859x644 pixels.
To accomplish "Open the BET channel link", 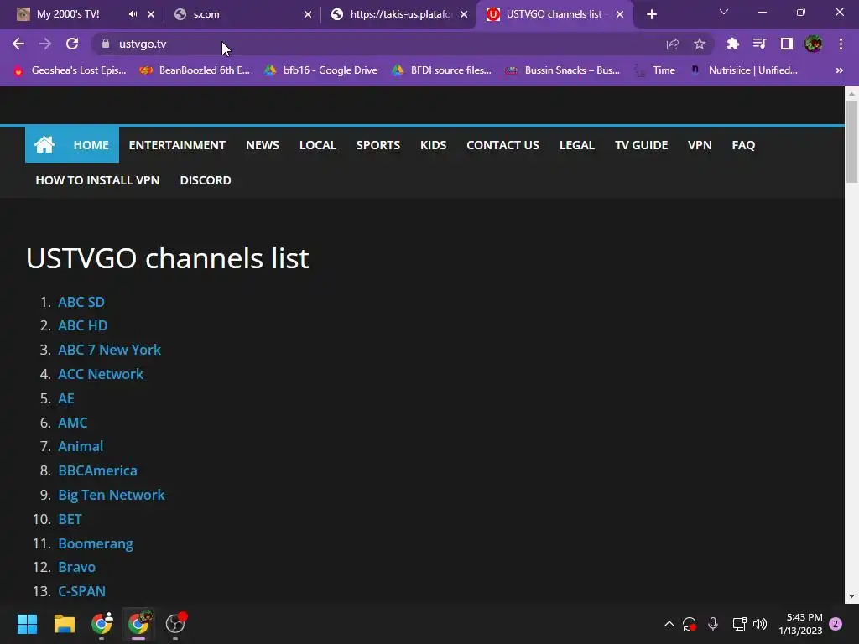I will (70, 518).
